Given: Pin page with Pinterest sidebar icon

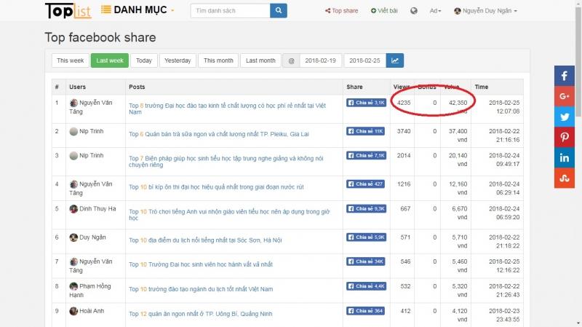Looking at the screenshot, I should pyautogui.click(x=565, y=137).
